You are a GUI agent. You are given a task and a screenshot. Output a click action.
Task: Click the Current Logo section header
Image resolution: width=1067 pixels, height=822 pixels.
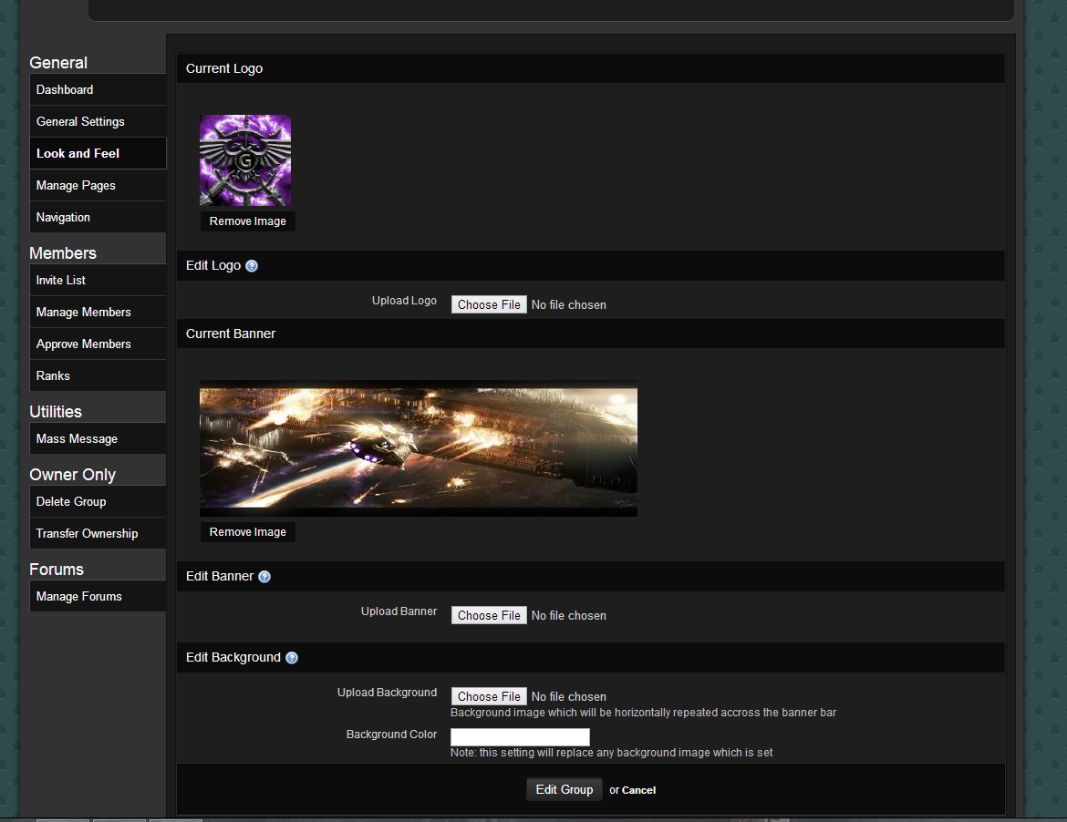pyautogui.click(x=591, y=68)
